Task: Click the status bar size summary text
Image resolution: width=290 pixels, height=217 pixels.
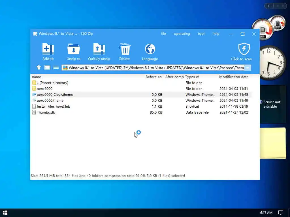Action: pyautogui.click(x=108, y=176)
